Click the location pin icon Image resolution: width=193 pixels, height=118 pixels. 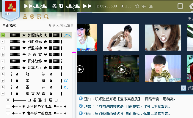(32, 17)
